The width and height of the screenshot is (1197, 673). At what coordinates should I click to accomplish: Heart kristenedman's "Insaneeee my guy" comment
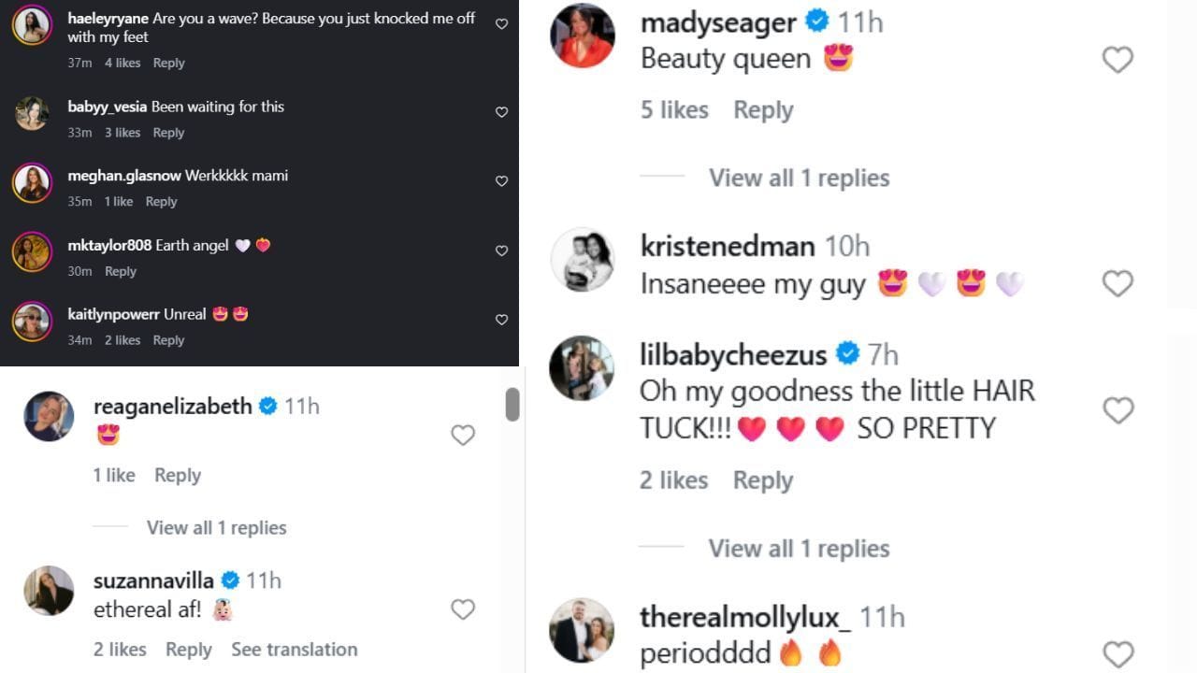pyautogui.click(x=1118, y=282)
